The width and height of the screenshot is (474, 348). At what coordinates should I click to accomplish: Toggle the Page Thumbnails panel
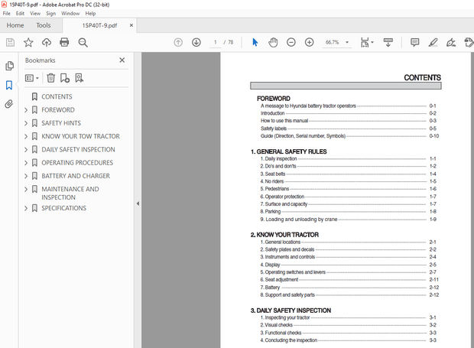point(9,67)
